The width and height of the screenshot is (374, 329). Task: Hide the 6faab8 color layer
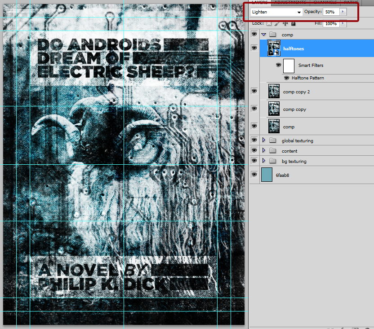254,175
